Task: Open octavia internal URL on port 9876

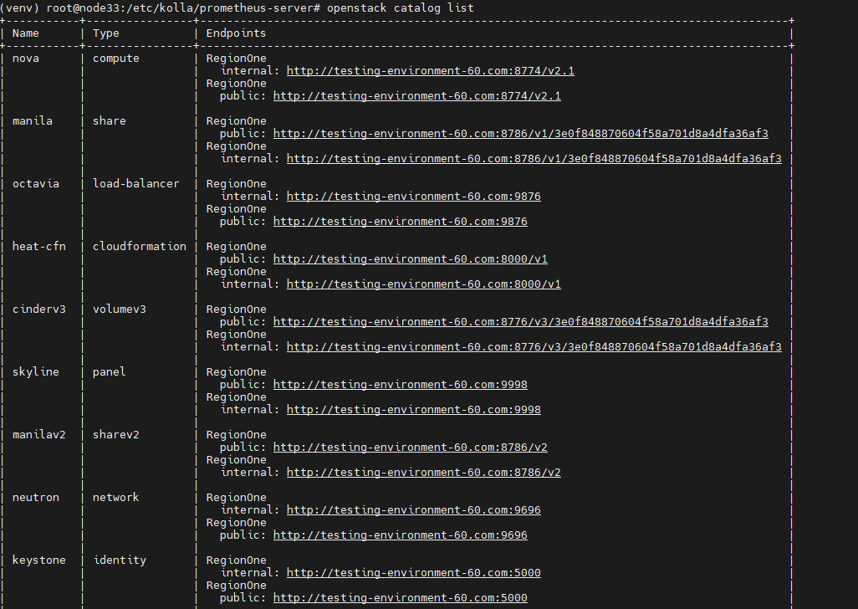Action: pyautogui.click(x=413, y=197)
